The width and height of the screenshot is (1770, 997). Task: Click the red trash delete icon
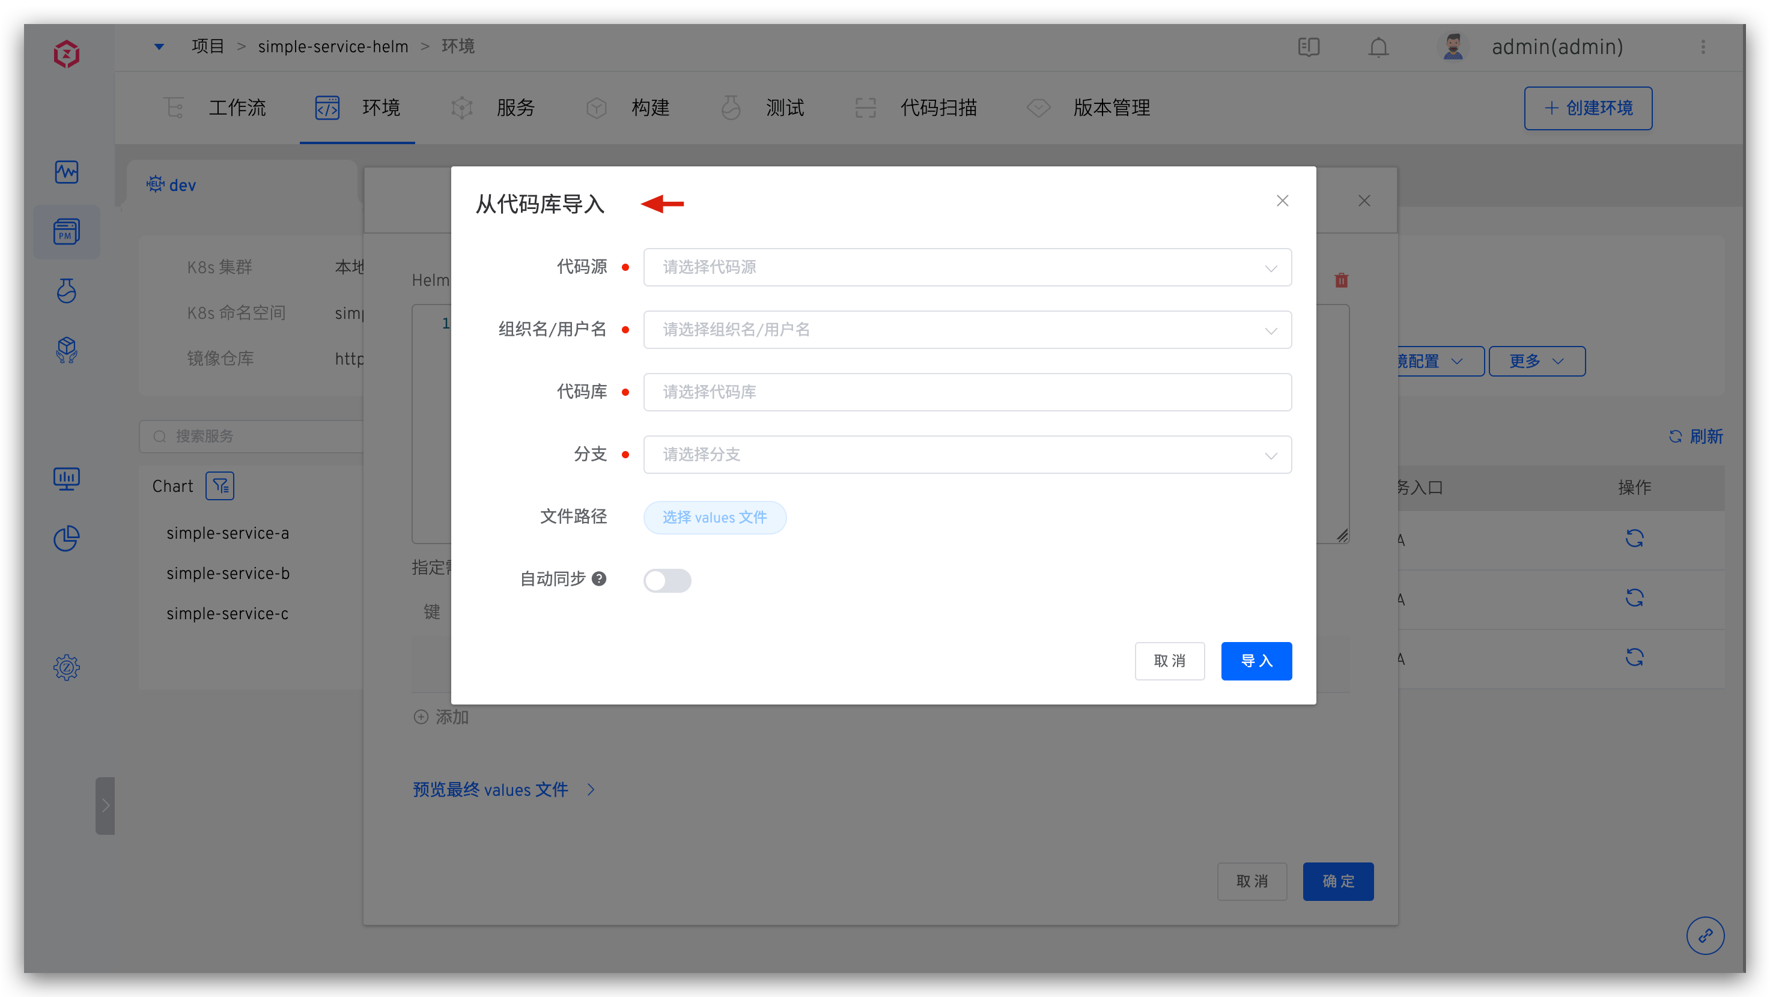click(1341, 280)
